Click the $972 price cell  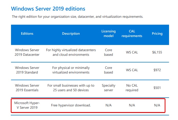point(157,70)
